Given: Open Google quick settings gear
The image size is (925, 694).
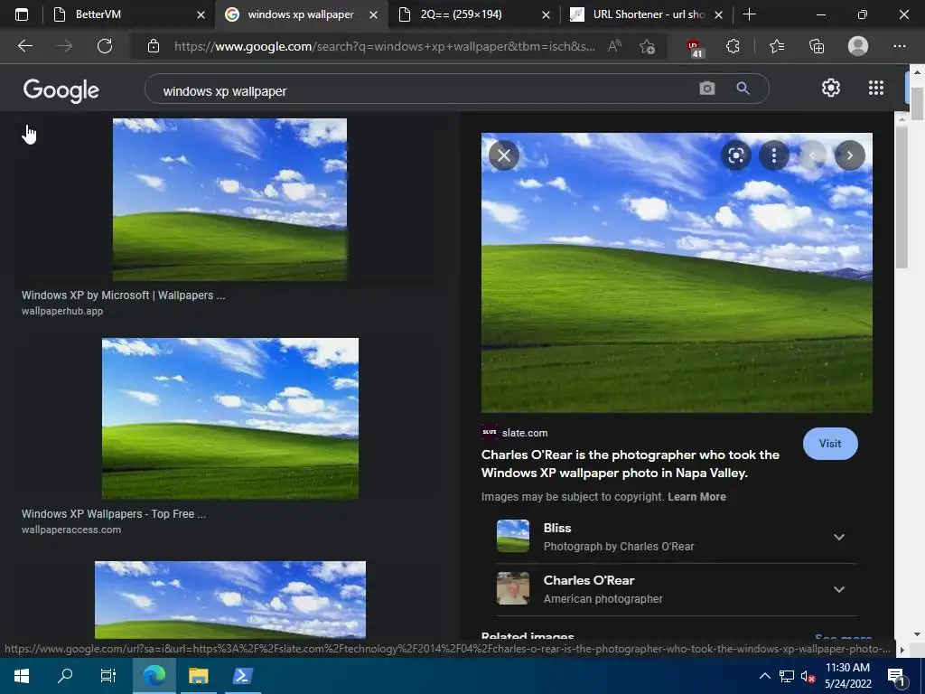Looking at the screenshot, I should (x=831, y=88).
